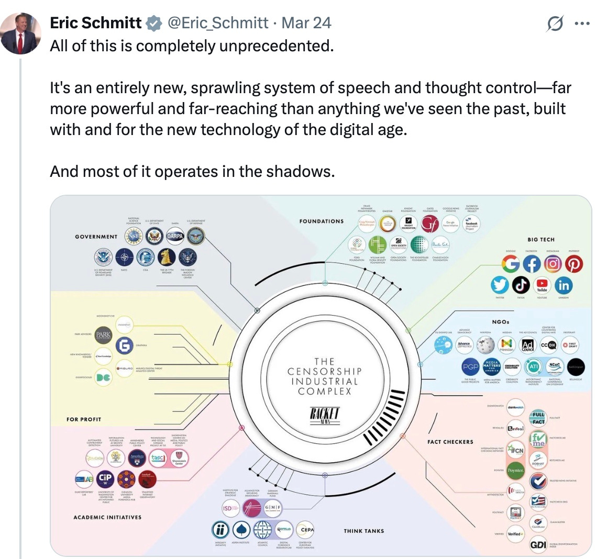Click the Grok explain post icon
The image size is (596, 559).
pyautogui.click(x=555, y=24)
